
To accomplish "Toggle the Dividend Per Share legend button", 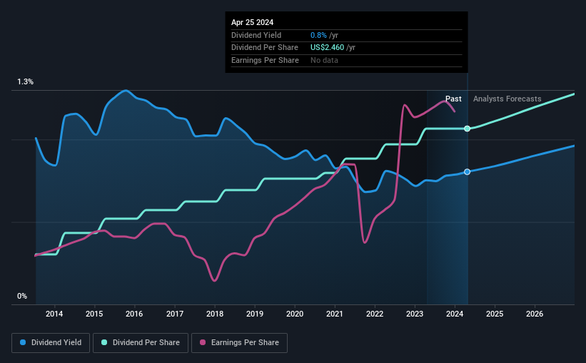I will pyautogui.click(x=141, y=343).
